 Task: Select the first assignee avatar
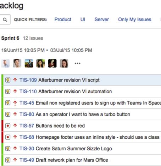[5, 63]
